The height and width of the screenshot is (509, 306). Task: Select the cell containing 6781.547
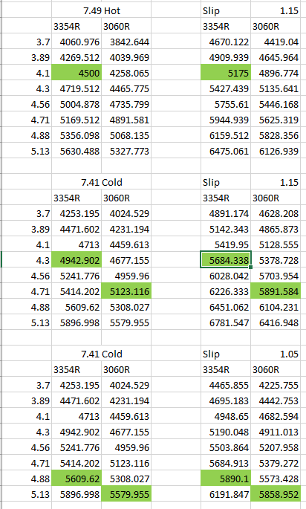coord(226,322)
